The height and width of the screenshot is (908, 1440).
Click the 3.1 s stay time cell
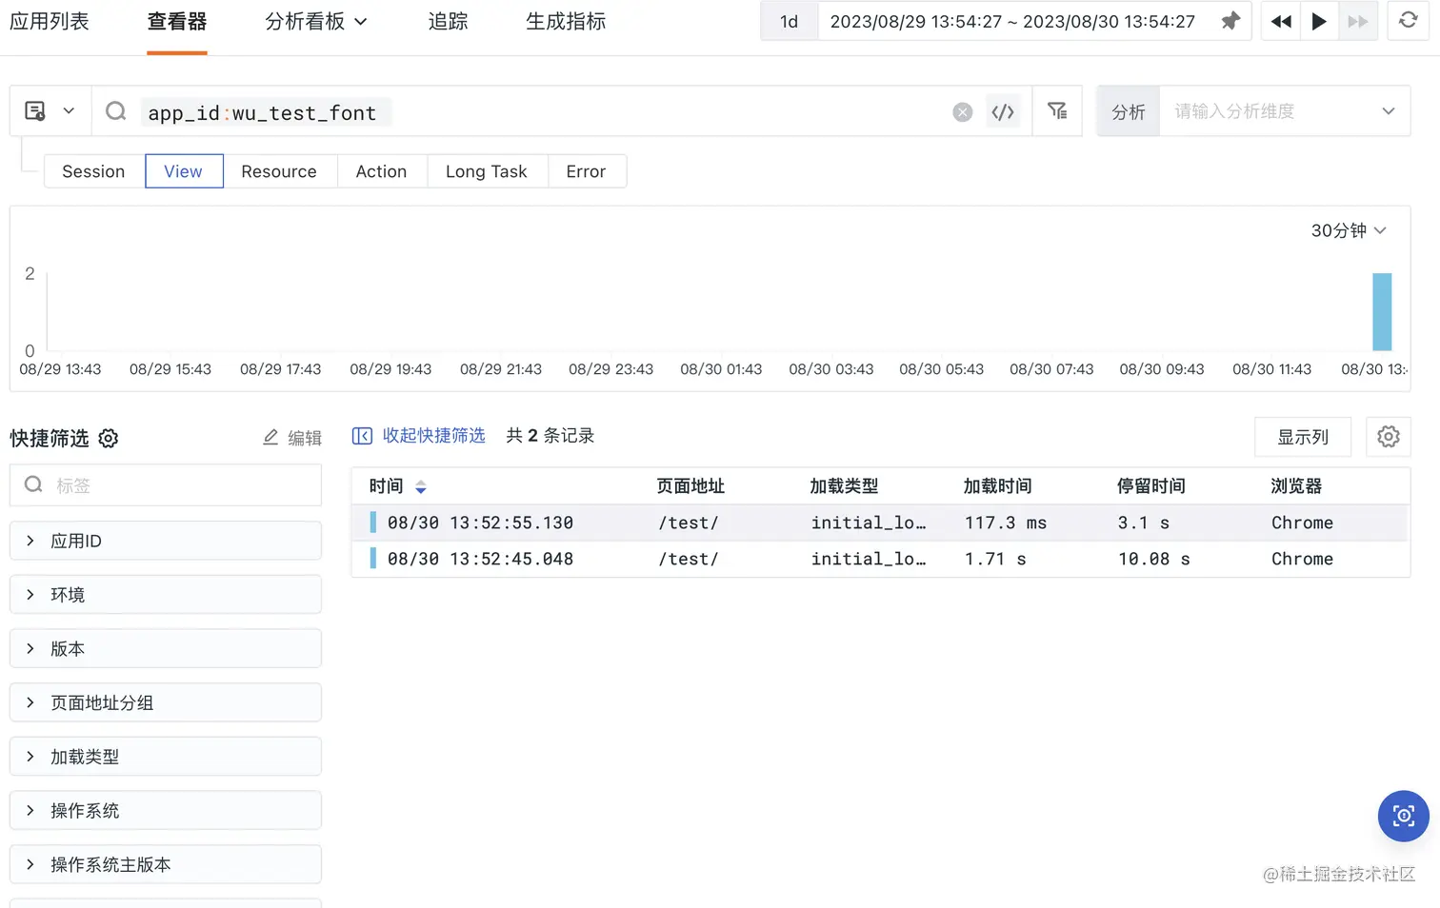[1144, 523]
